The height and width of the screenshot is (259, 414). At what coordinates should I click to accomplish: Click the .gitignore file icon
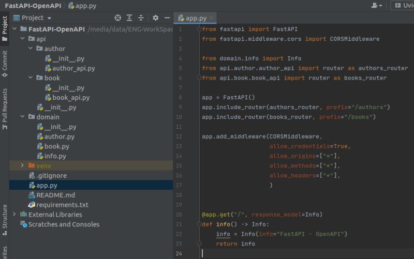click(32, 175)
